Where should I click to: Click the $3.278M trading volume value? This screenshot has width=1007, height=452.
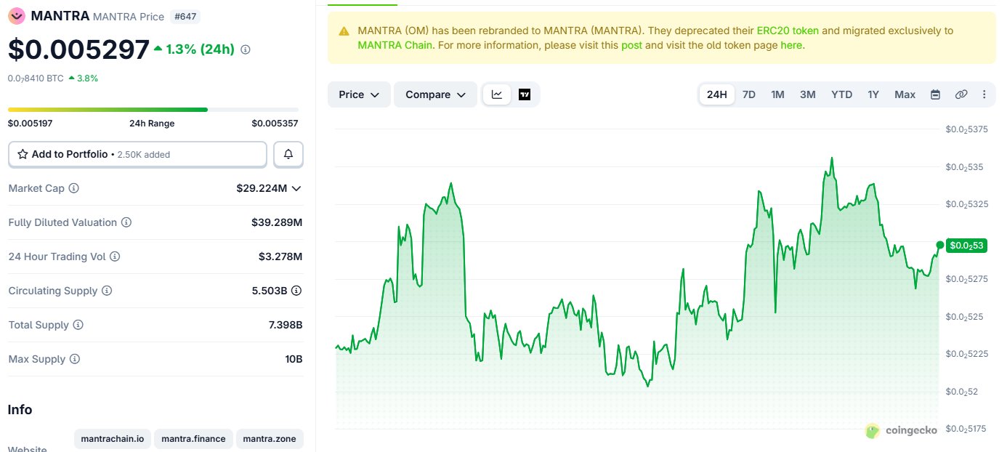click(280, 257)
